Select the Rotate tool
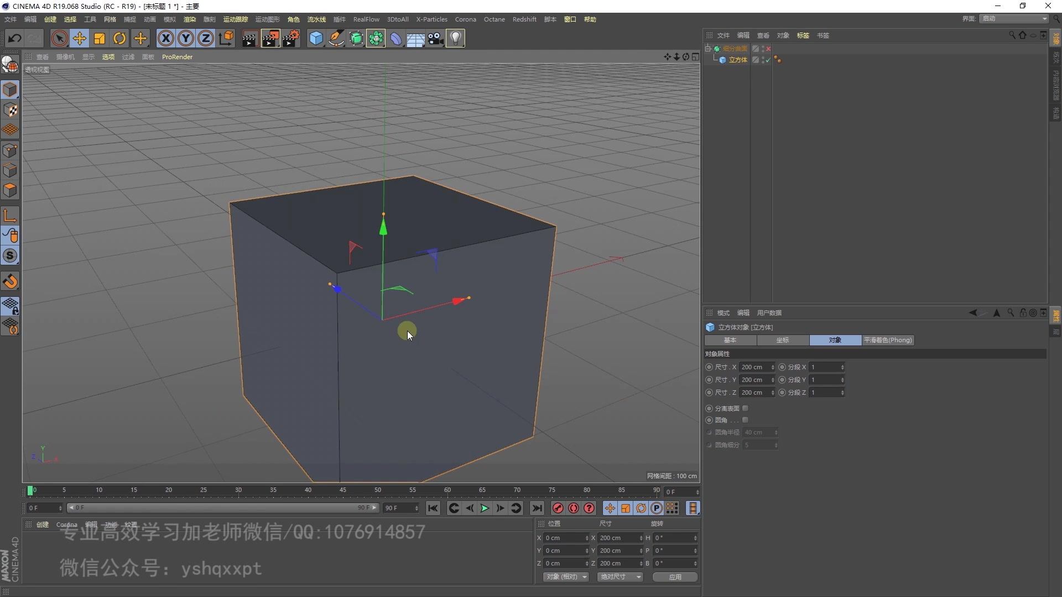This screenshot has height=597, width=1062. pos(119,38)
